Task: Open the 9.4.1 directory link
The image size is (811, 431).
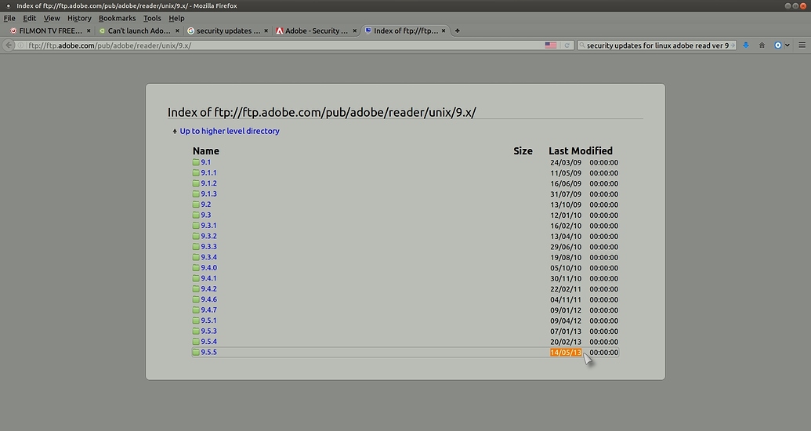Action: [209, 278]
